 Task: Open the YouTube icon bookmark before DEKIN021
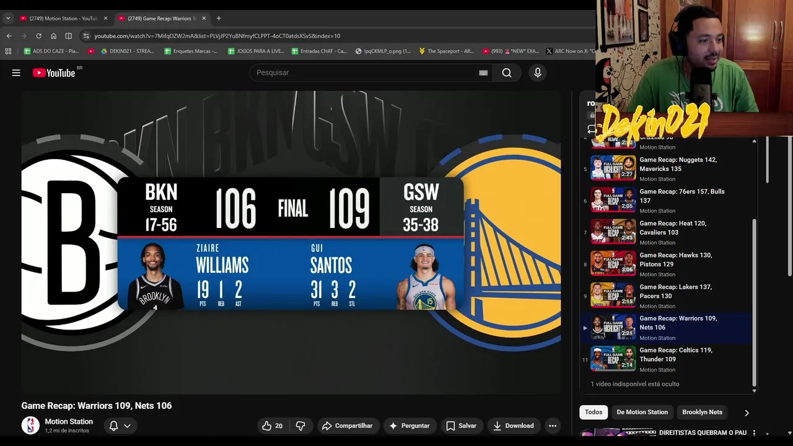pyautogui.click(x=91, y=51)
